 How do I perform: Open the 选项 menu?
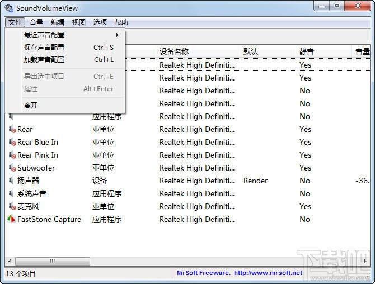[x=100, y=22]
